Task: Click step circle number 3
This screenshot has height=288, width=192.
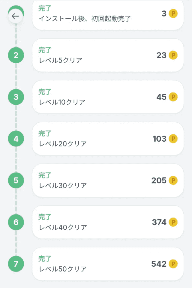Action: pos(16,97)
